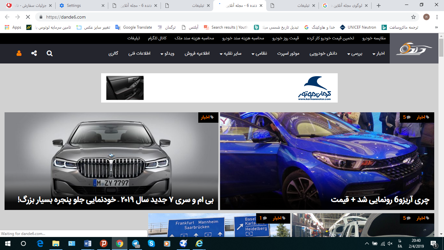This screenshot has width=444, height=250.
Task: Launch Microsoft Word from the taskbar
Action: (x=87, y=243)
